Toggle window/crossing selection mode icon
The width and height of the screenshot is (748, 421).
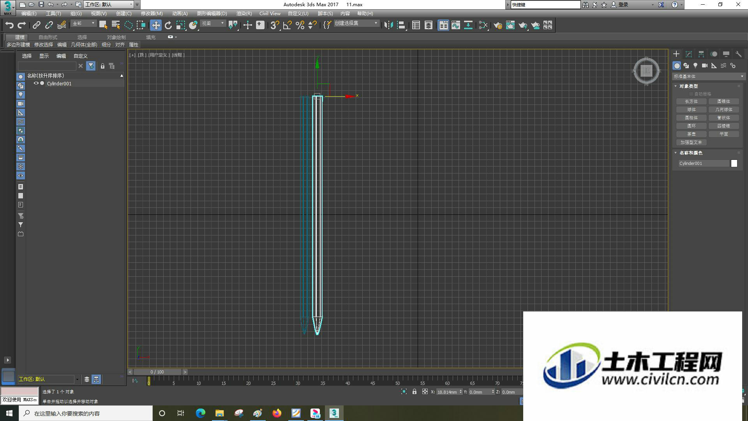(141, 25)
